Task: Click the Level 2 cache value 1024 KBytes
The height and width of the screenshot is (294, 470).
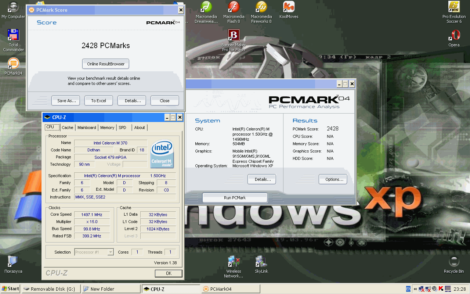Action: tap(158, 229)
